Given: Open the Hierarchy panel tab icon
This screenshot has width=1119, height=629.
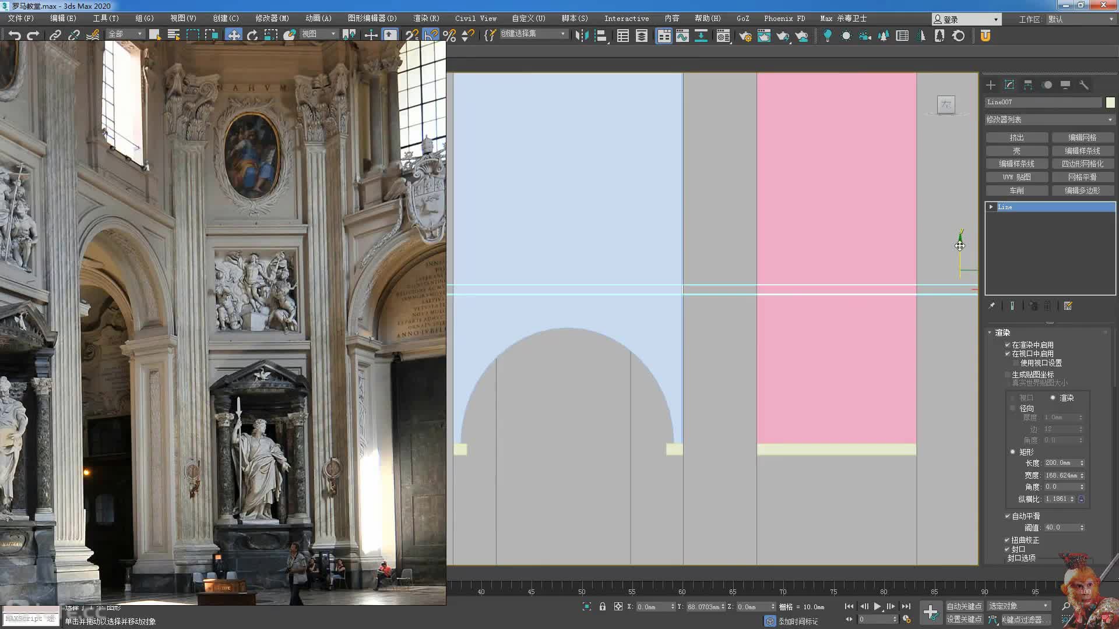Looking at the screenshot, I should pyautogui.click(x=1028, y=85).
